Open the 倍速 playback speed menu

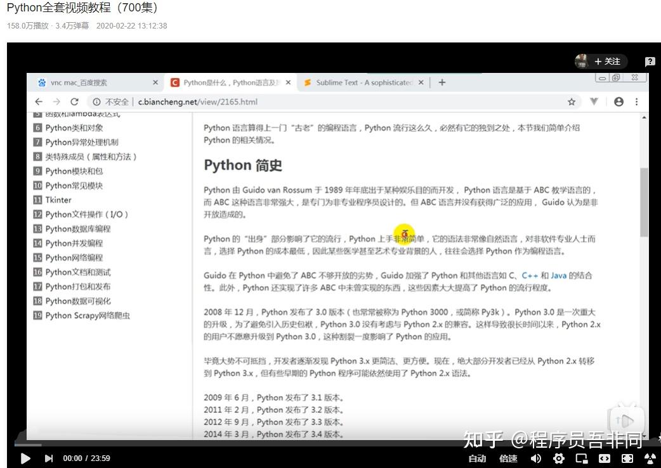[508, 458]
